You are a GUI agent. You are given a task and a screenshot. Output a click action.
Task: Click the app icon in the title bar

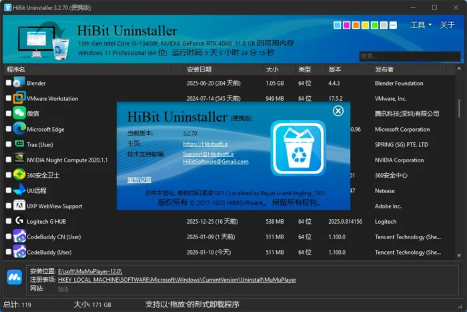[x=7, y=7]
